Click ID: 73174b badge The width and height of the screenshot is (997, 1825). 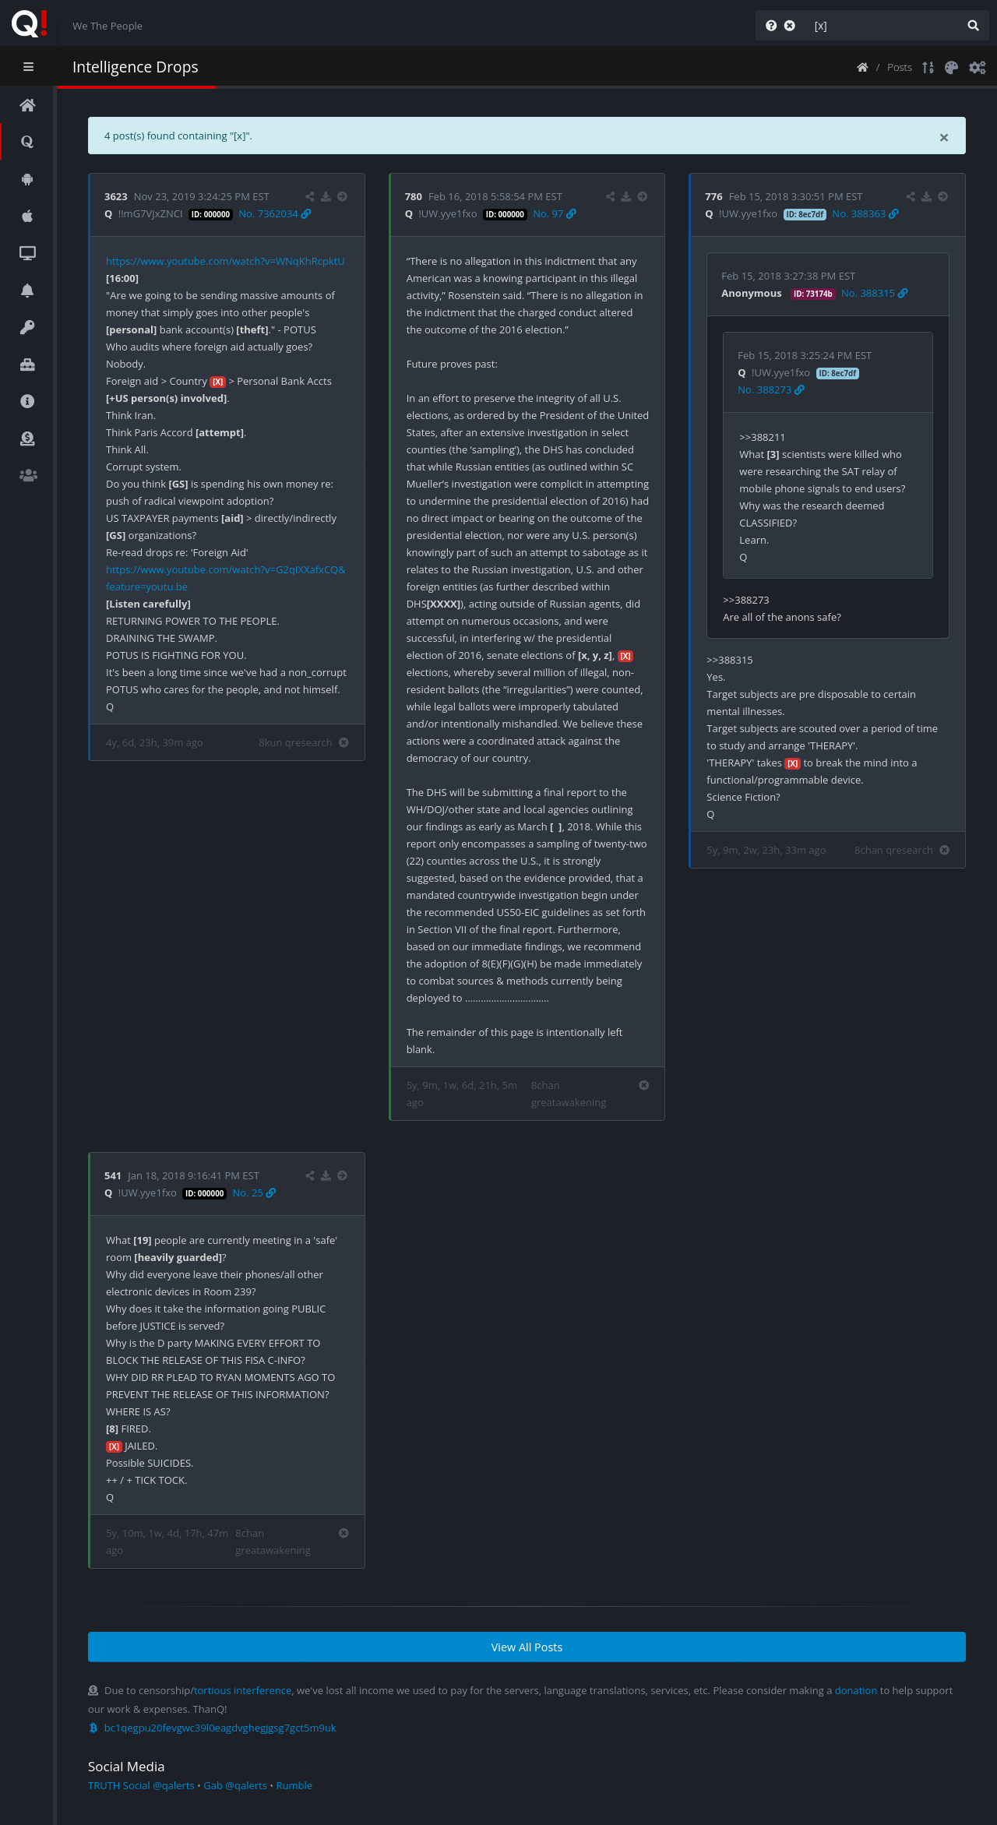coord(813,294)
